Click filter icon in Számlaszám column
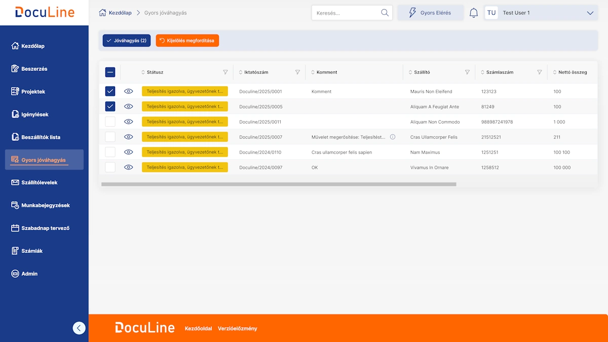The image size is (608, 342). pyautogui.click(x=540, y=72)
